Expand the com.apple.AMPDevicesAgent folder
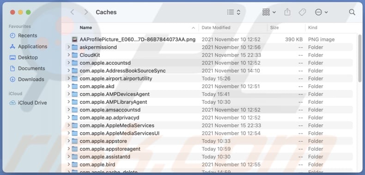 tap(68, 94)
